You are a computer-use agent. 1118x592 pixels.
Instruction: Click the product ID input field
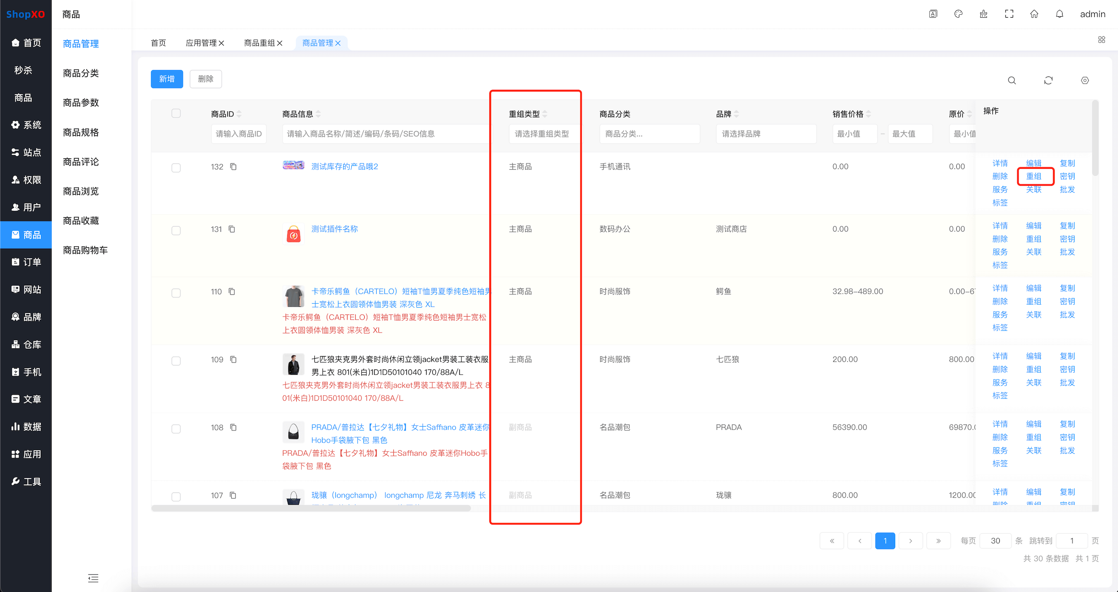point(238,134)
